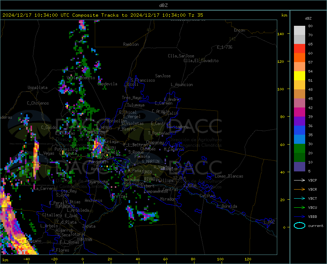The image size is (327, 264).
Task: Click the radar echo cluster over Mendoza city
Action: (98, 146)
